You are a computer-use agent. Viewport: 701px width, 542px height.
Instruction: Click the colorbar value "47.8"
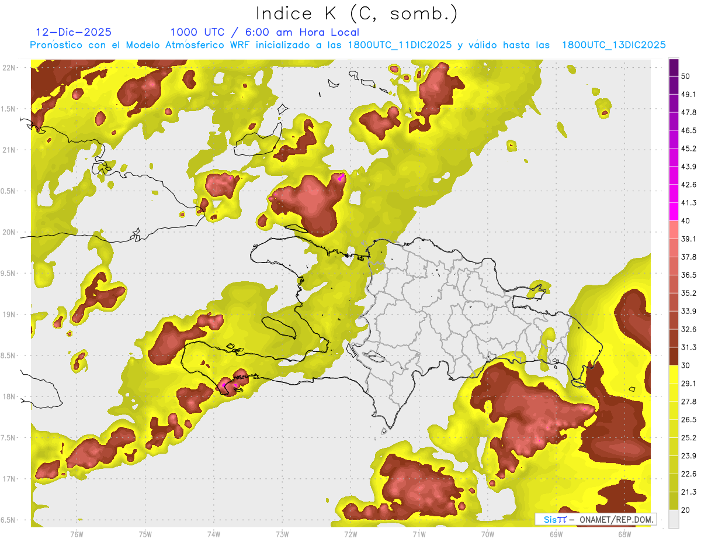pos(689,112)
